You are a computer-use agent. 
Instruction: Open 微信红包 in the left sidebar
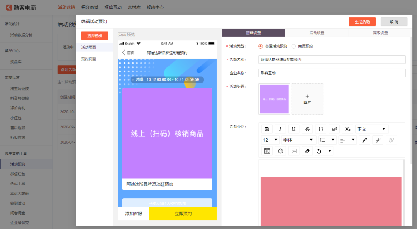tap(17, 174)
